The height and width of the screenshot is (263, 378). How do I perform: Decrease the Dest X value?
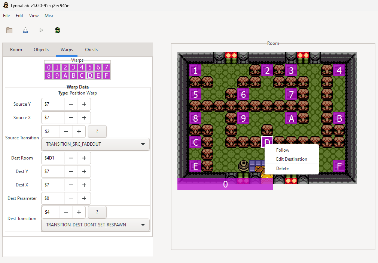[x=71, y=185]
